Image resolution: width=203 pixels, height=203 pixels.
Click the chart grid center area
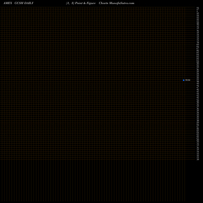click(x=97, y=83)
